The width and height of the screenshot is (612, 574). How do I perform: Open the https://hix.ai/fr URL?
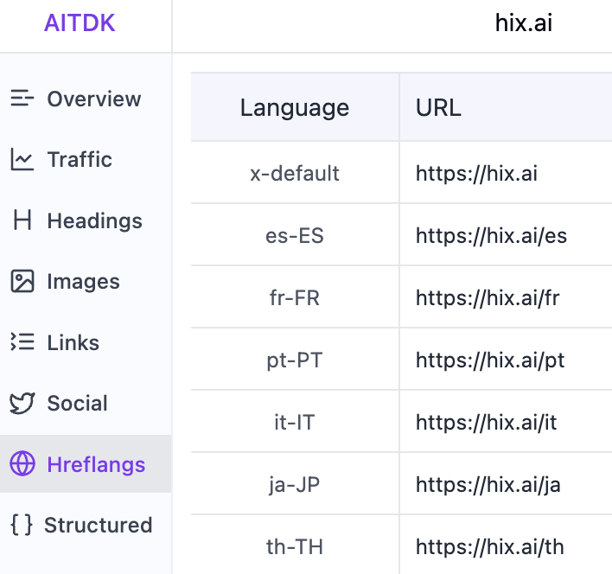488,297
